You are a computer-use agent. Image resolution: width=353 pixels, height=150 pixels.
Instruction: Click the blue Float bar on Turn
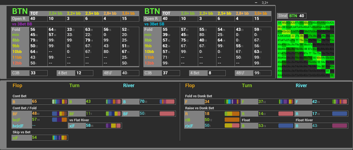286,126
